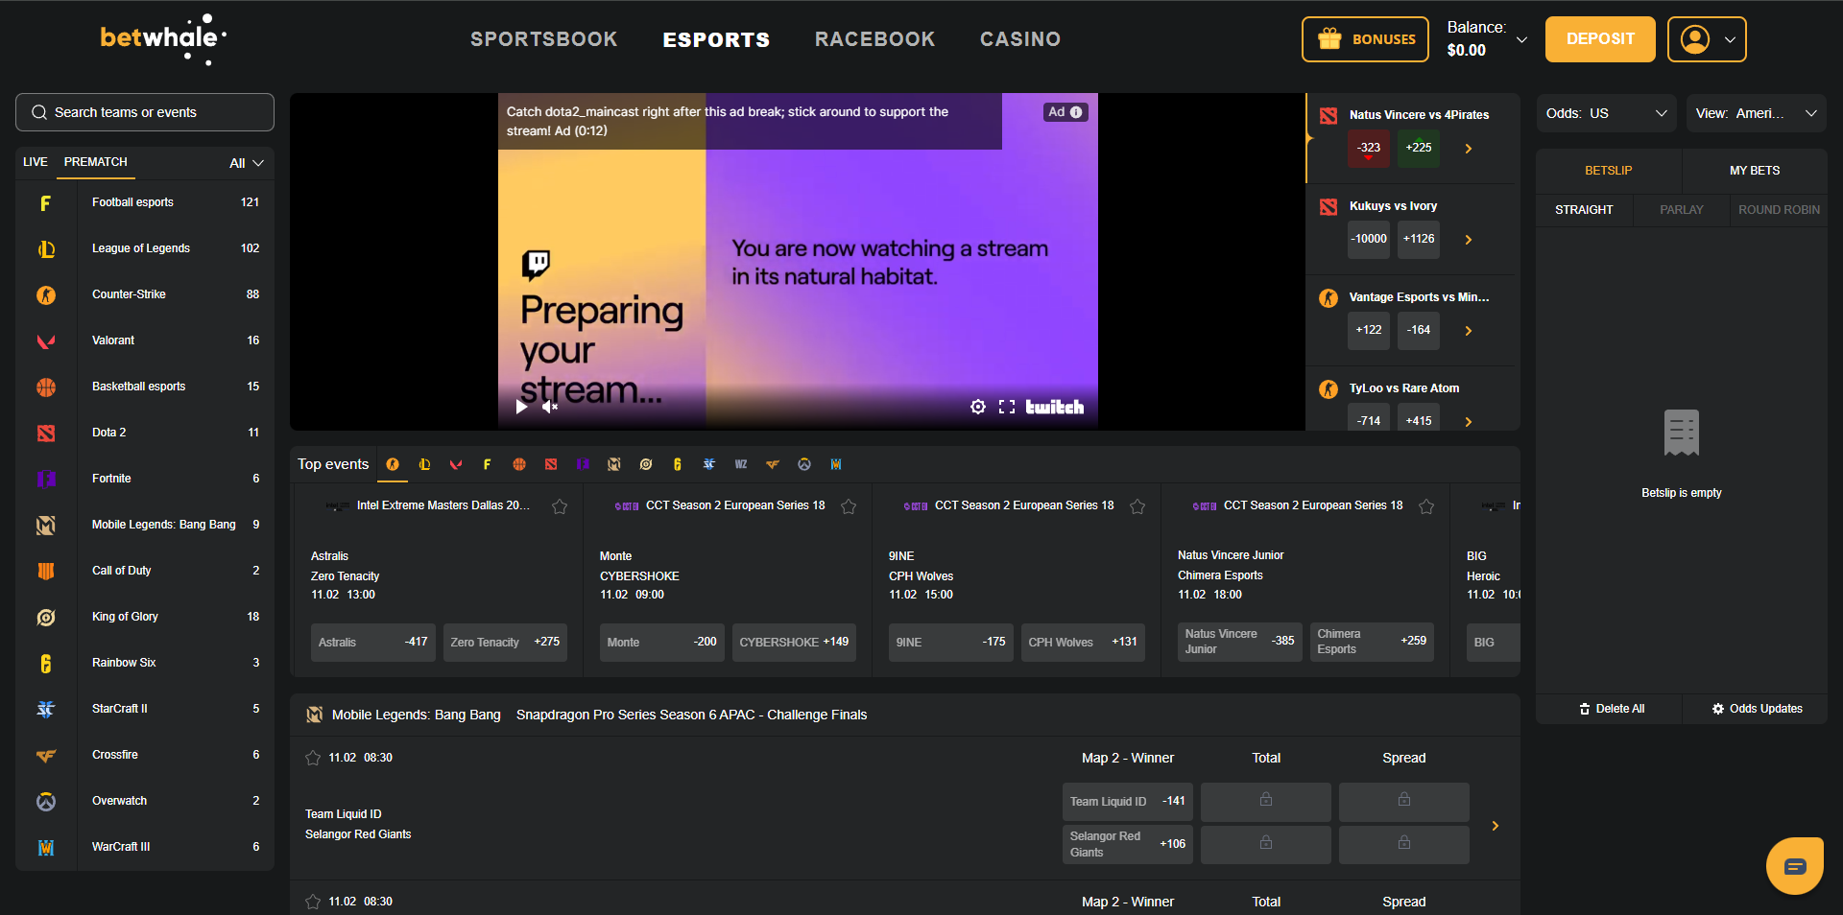The height and width of the screenshot is (915, 1843).
Task: Star the Team Liquid ID match
Action: point(313,758)
